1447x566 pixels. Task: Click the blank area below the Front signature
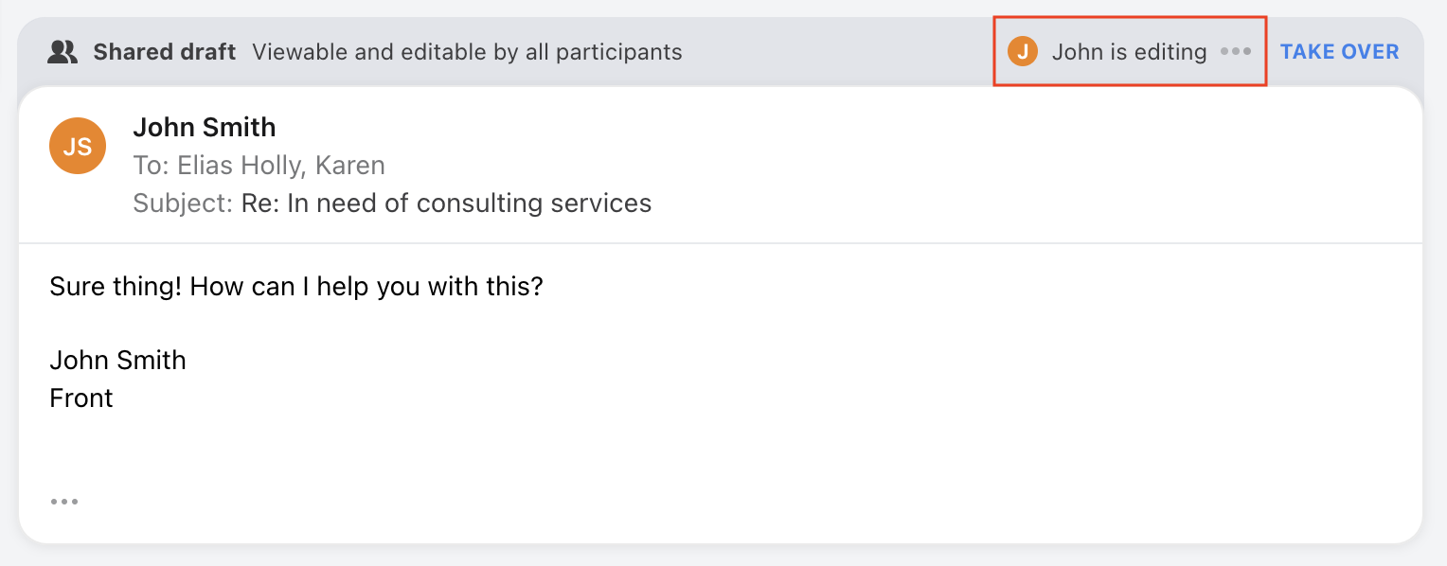pyautogui.click(x=663, y=450)
